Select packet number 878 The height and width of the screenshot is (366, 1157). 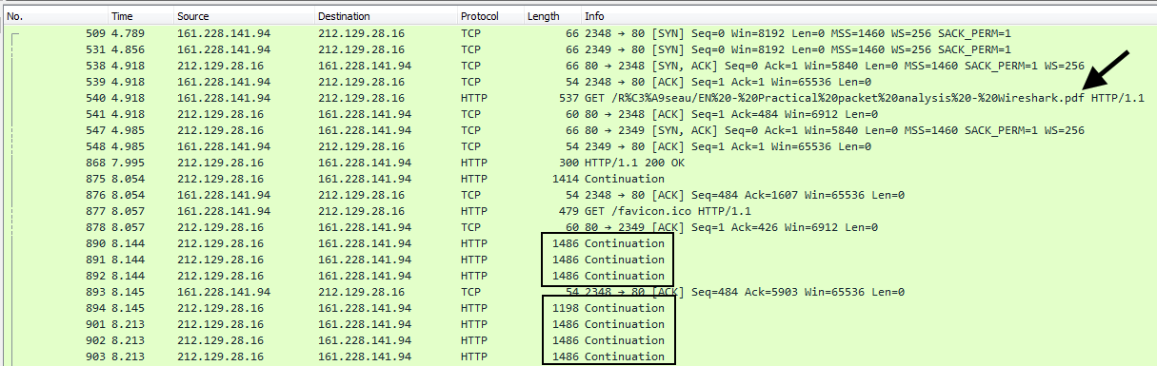coord(578,227)
